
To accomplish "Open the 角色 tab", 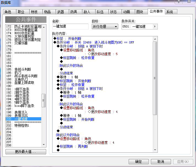I will [x=10, y=12].
